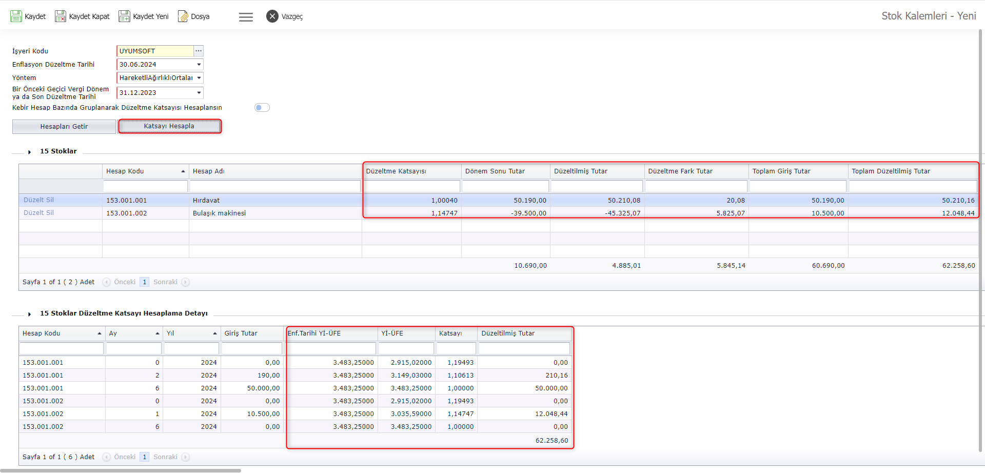This screenshot has width=985, height=473.
Task: Select Bulaşık makinesi cell
Action: click(x=275, y=213)
